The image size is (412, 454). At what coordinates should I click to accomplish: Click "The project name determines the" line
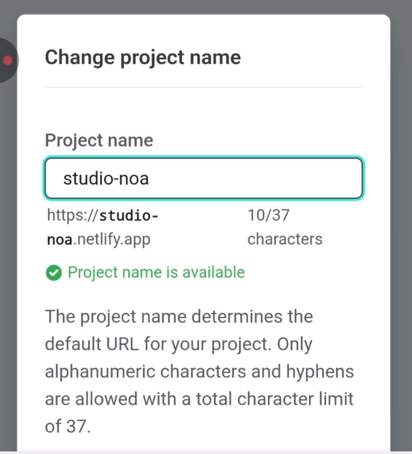[179, 317]
